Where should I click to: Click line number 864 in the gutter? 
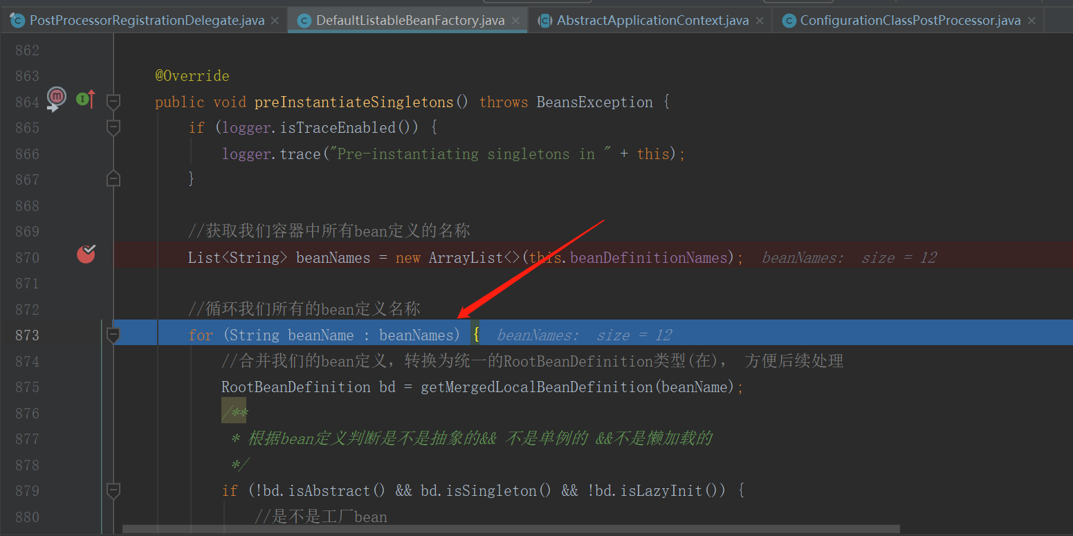27,102
